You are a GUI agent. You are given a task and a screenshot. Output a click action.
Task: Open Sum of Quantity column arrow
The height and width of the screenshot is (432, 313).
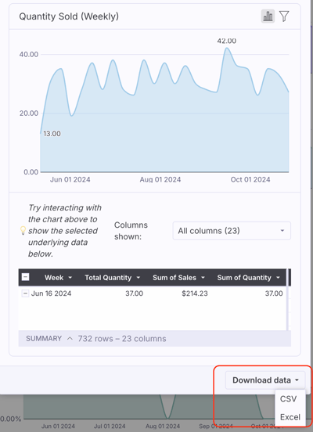278,278
